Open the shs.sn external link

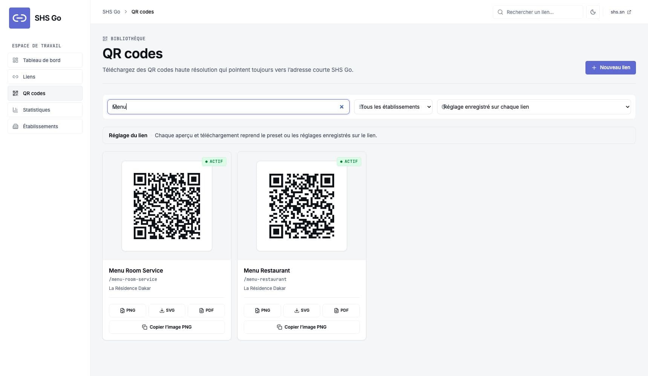tap(621, 12)
